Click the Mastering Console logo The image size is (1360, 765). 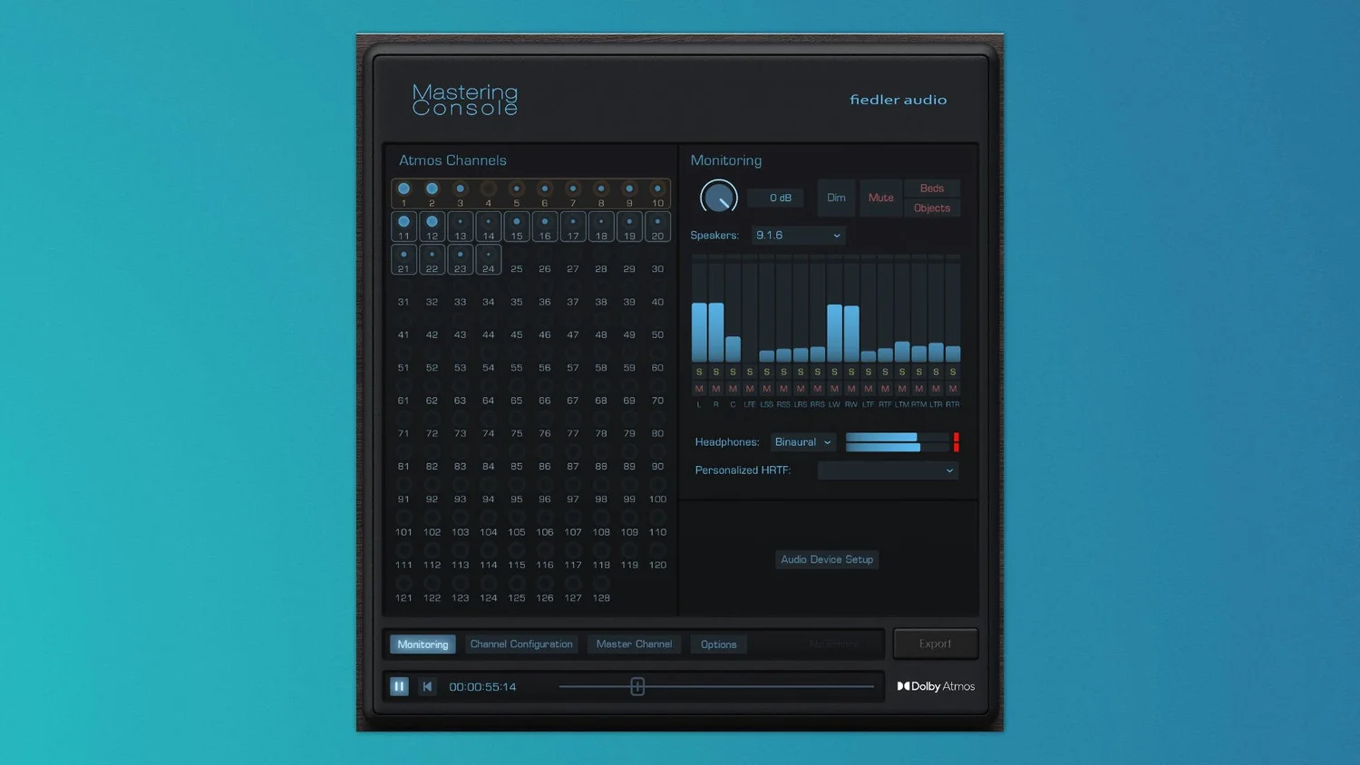click(x=465, y=100)
